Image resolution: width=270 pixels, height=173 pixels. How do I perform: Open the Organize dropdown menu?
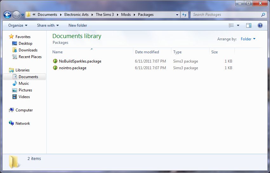click(18, 25)
